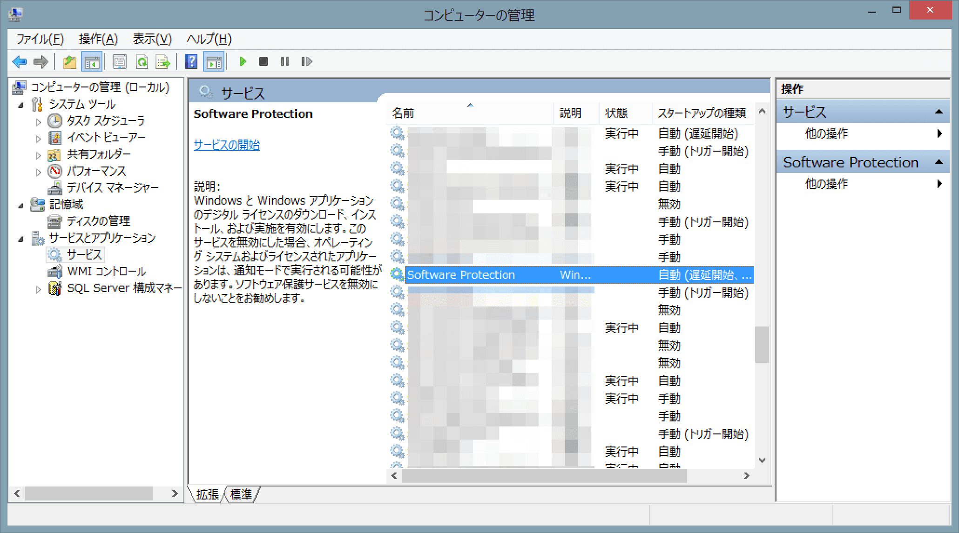This screenshot has width=959, height=533.
Task: Export the service list to a file
Action: click(x=162, y=61)
